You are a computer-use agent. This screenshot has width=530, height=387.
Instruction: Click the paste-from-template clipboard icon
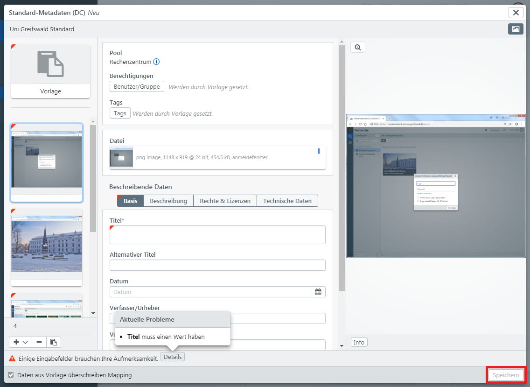(x=54, y=342)
